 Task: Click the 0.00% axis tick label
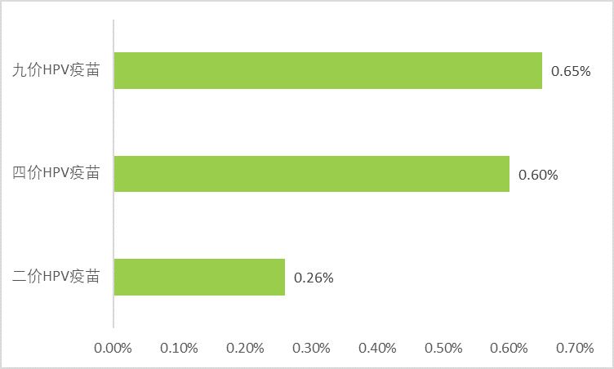[113, 348]
